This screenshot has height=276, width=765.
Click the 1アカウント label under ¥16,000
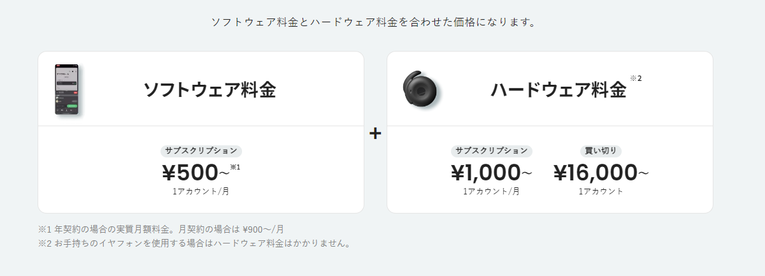tap(601, 191)
